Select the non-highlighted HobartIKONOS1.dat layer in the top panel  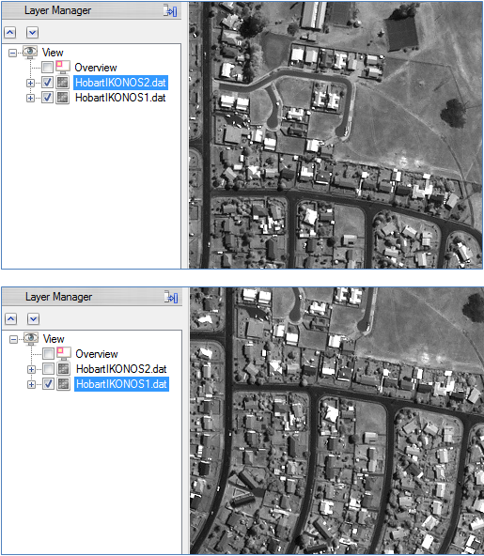[120, 98]
